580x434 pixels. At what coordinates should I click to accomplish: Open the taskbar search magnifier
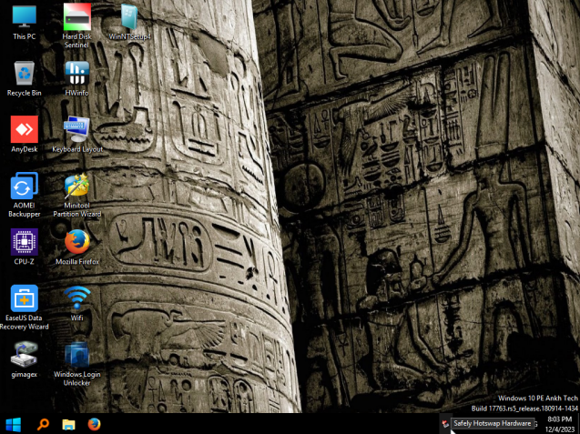point(43,424)
